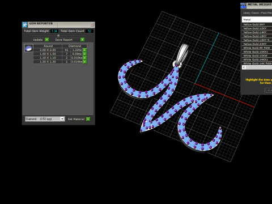Click the Metal header field in Metal Weight
The width and height of the screenshot is (272, 204).
tap(257, 19)
